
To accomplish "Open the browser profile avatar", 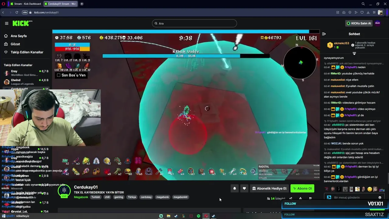I will point(380,12).
